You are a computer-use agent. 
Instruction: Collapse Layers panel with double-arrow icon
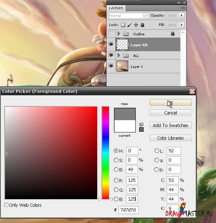179,3
